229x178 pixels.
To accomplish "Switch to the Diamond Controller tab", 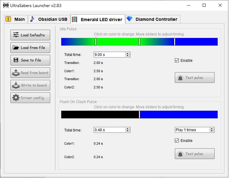I will click(156, 19).
